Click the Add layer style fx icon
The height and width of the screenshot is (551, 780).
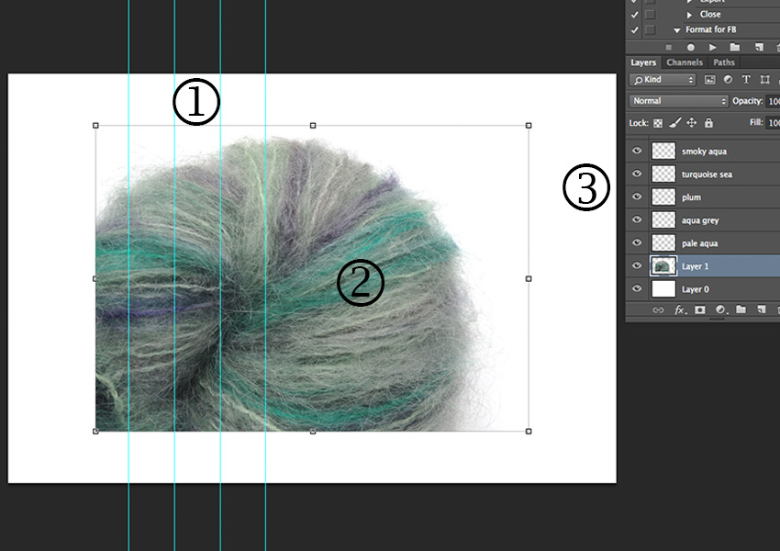tap(679, 309)
